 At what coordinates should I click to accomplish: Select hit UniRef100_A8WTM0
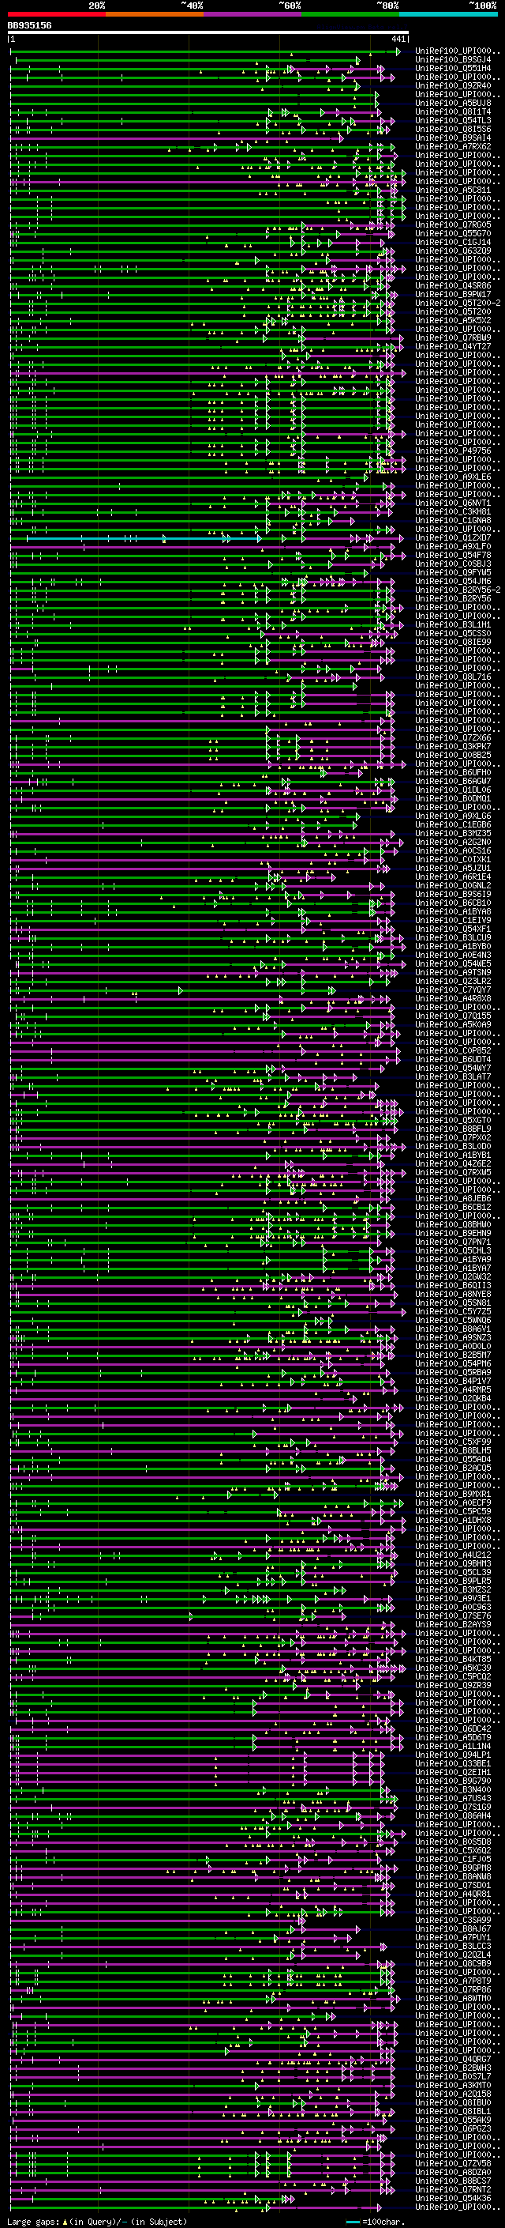[453, 1998]
